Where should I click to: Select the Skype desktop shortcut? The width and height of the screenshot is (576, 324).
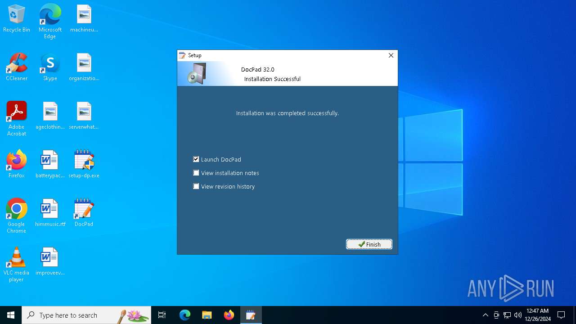[50, 67]
